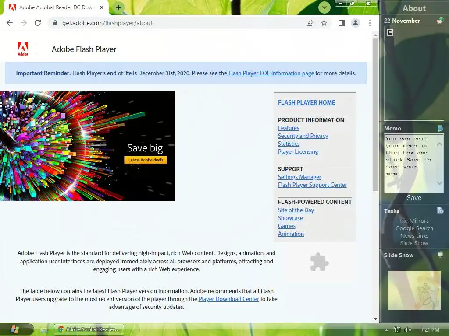Viewport: 449px width, 336px height.
Task: Open Flash Player Support Center link
Action: [312, 185]
